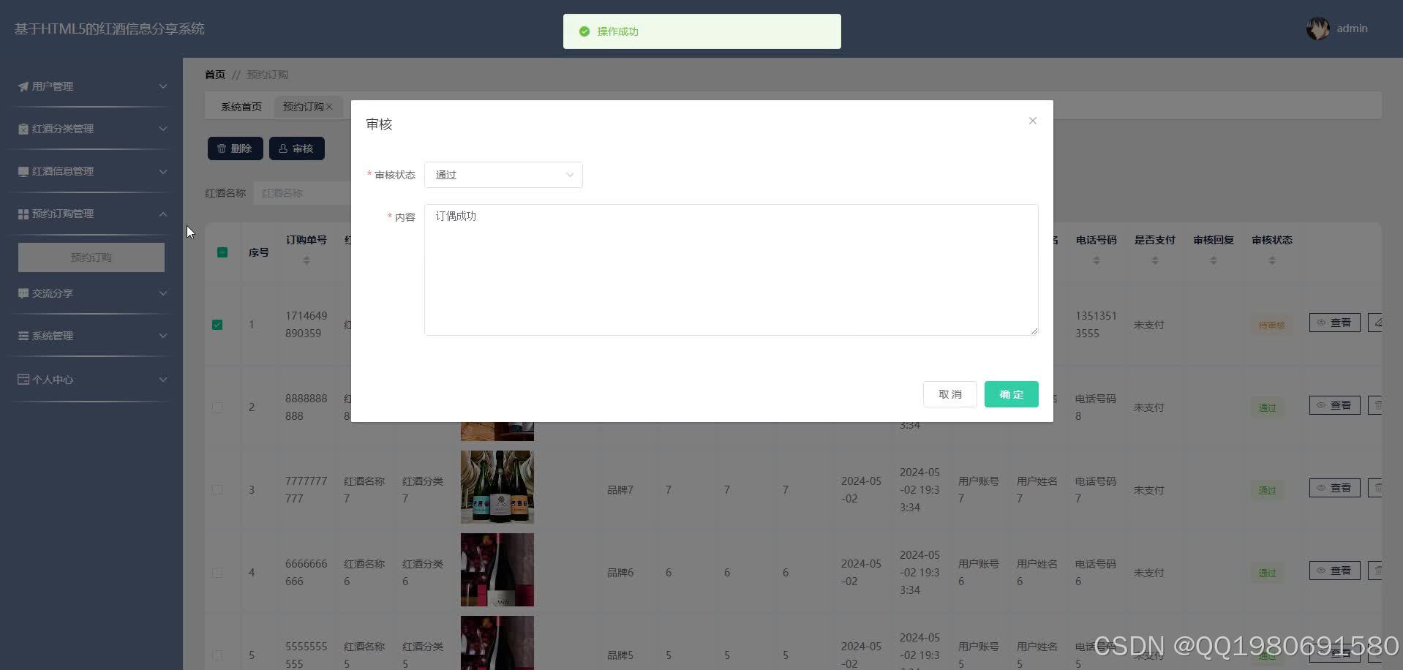Click the 红酒名称 search field
The image size is (1403, 670).
point(301,193)
